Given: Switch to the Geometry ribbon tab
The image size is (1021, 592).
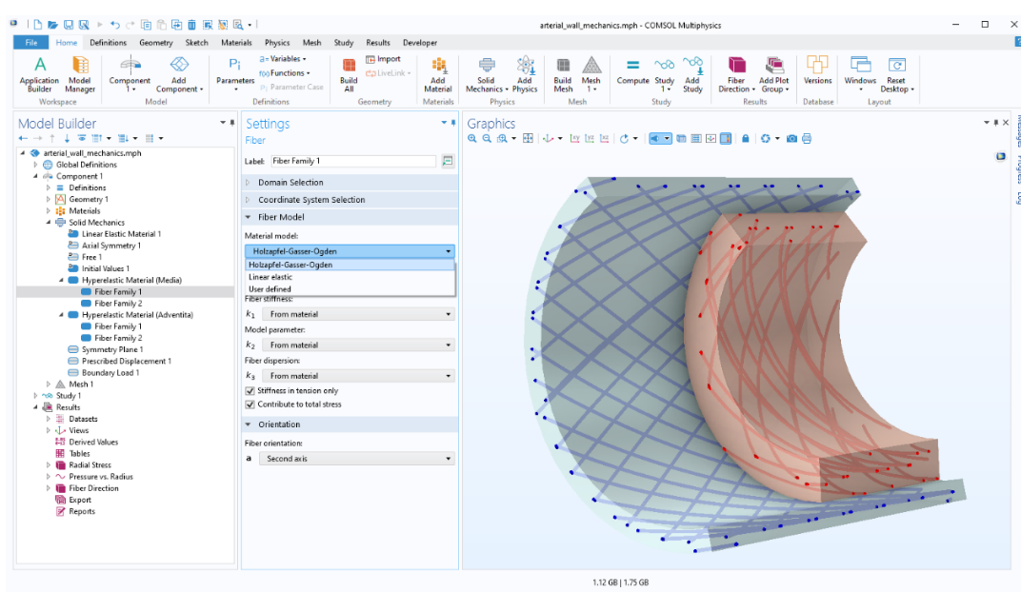Looking at the screenshot, I should tap(155, 42).
